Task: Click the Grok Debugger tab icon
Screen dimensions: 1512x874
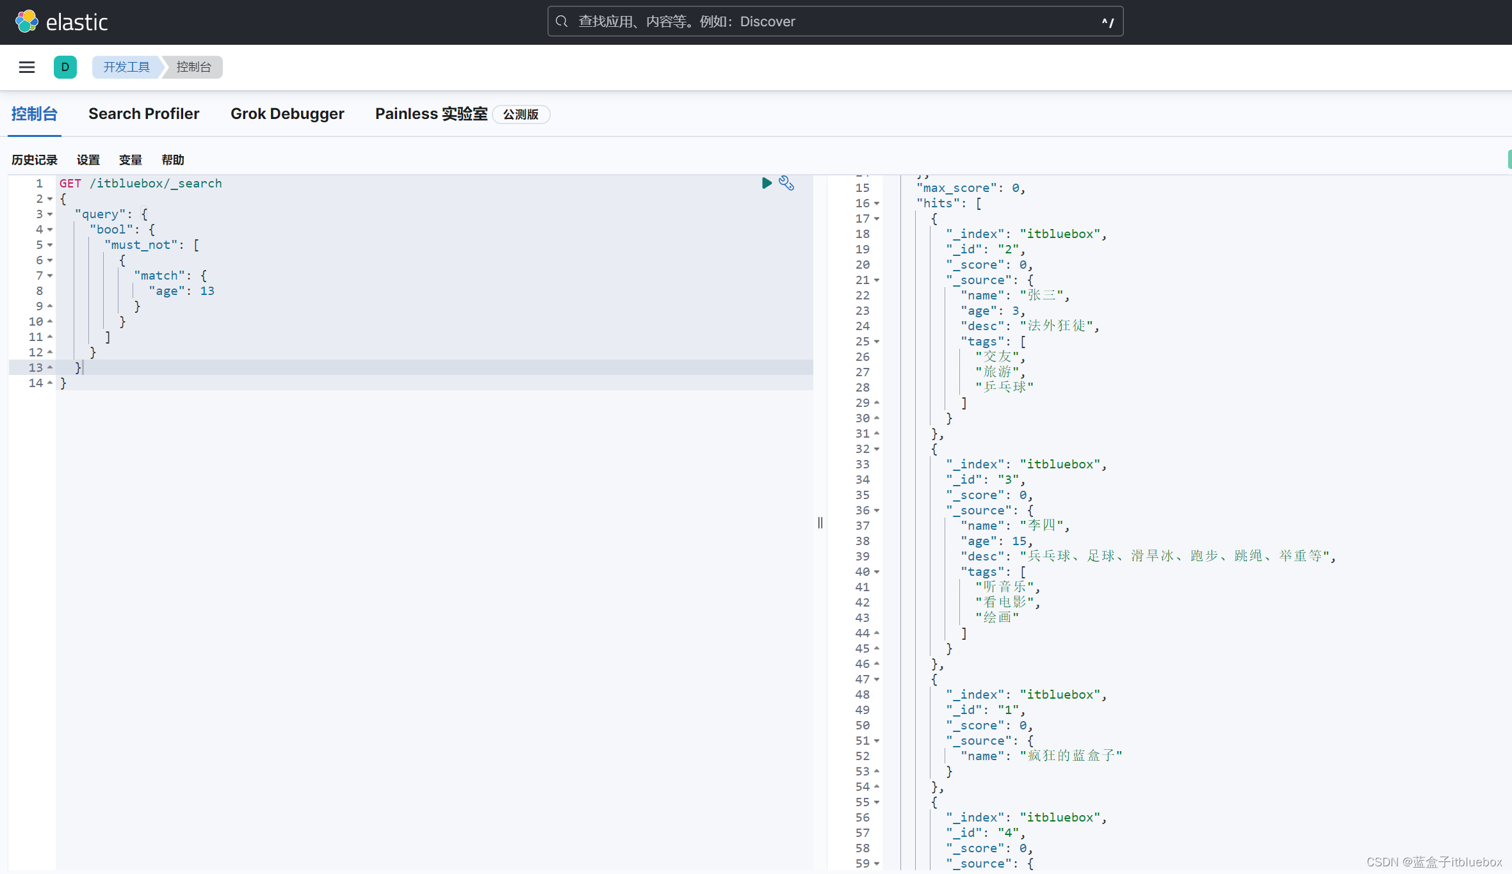Action: coord(286,113)
